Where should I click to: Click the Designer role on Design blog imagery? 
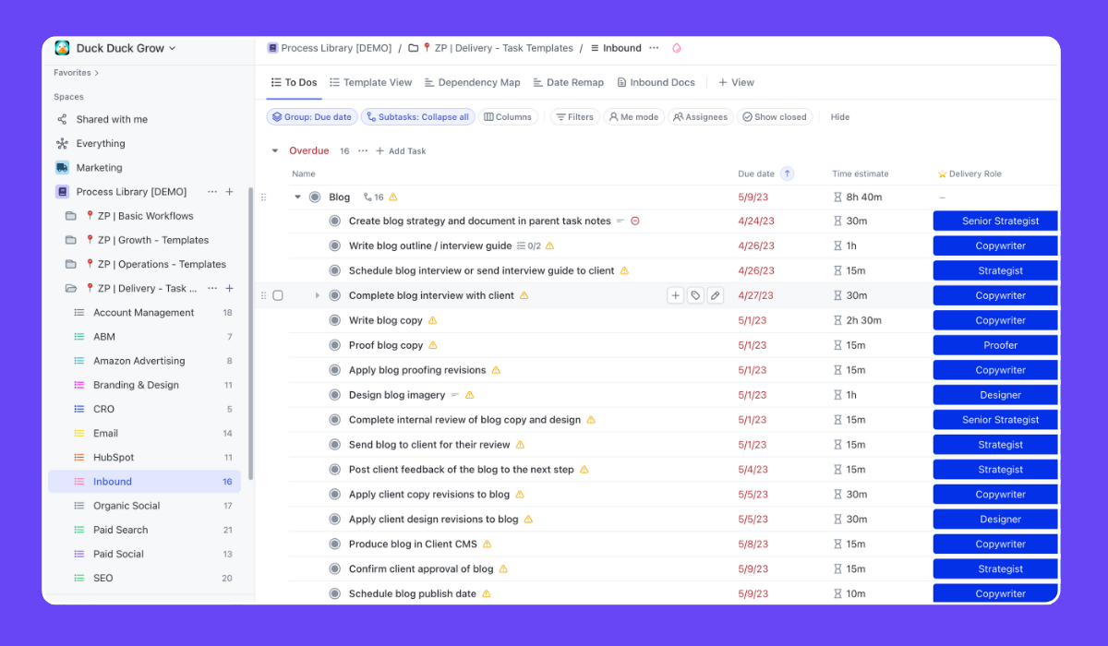995,395
